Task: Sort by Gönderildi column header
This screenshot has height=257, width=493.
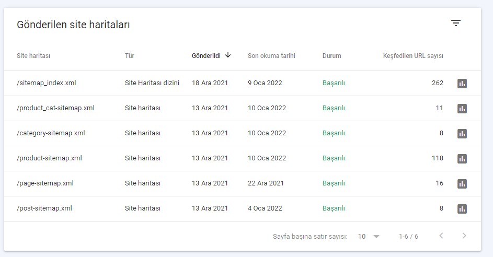Action: click(x=207, y=55)
